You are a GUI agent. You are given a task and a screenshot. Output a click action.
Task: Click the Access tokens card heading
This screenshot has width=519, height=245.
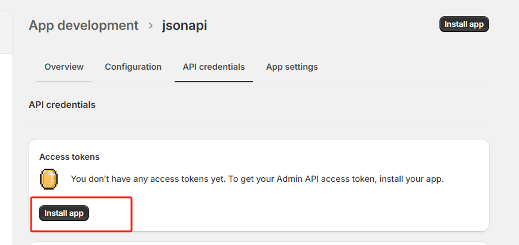pos(69,157)
